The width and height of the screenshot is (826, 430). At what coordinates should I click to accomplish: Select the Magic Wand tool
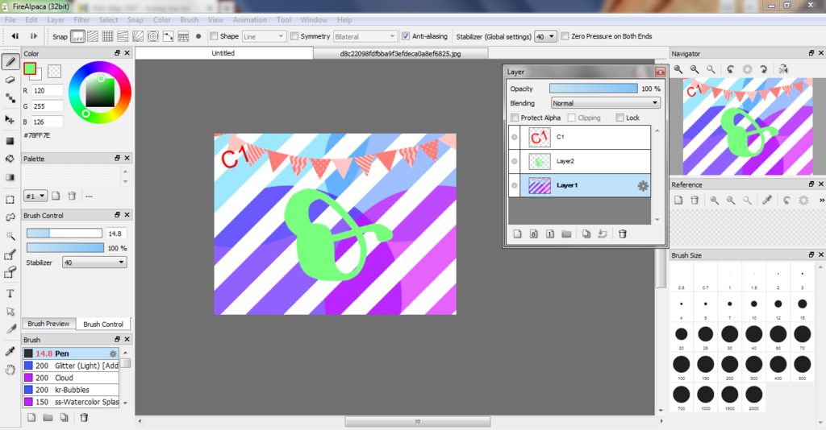point(10,236)
